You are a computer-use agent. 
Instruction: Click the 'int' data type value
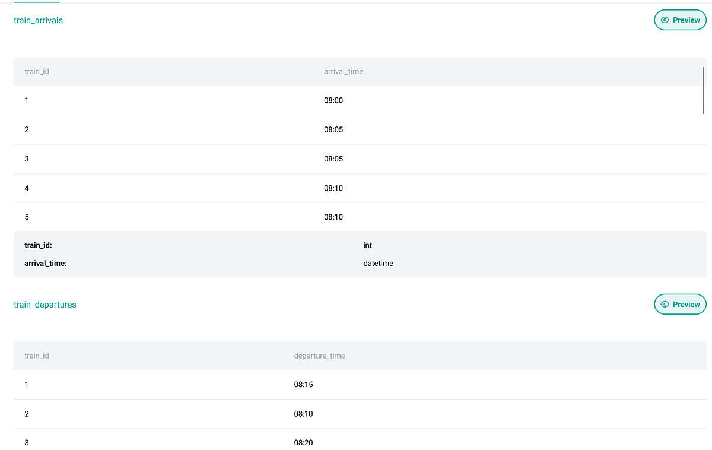pyautogui.click(x=368, y=245)
